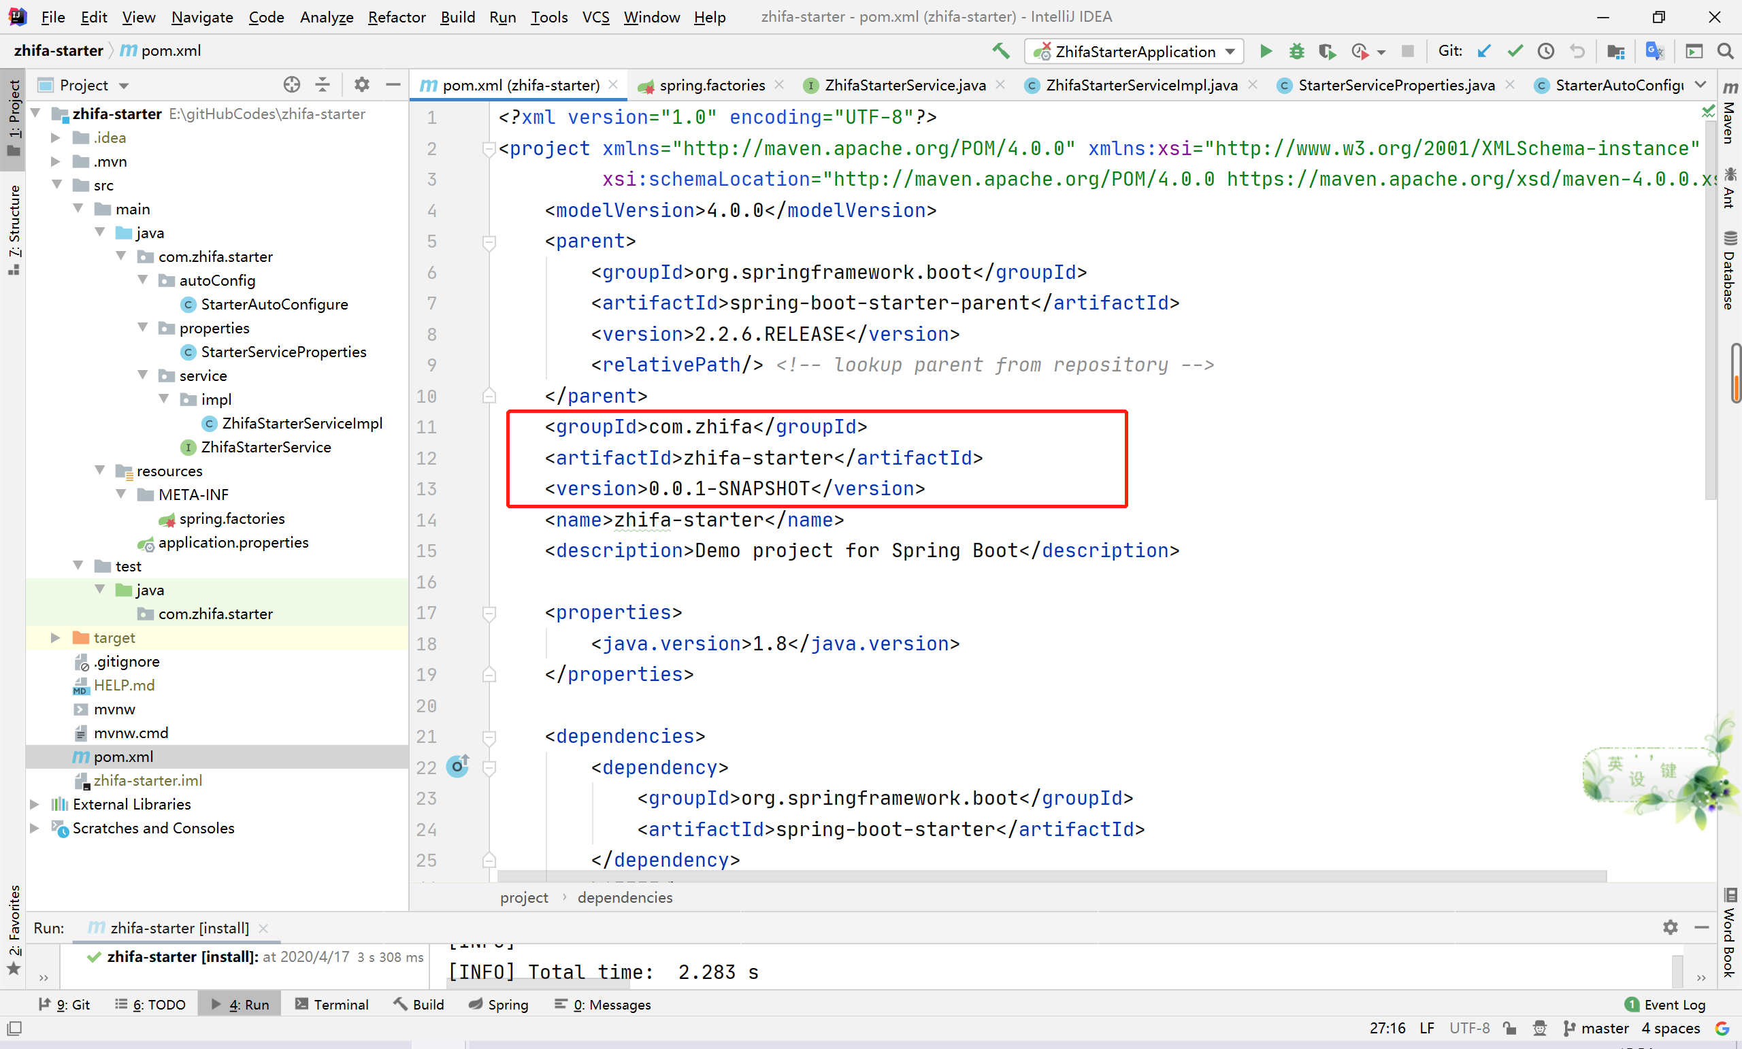
Task: Click the Build project hammer icon
Action: 1000,51
